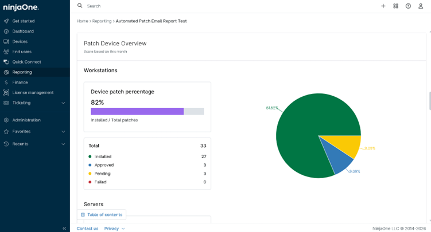The width and height of the screenshot is (431, 232).
Task: Open the help question mark icon
Action: pyautogui.click(x=408, y=6)
